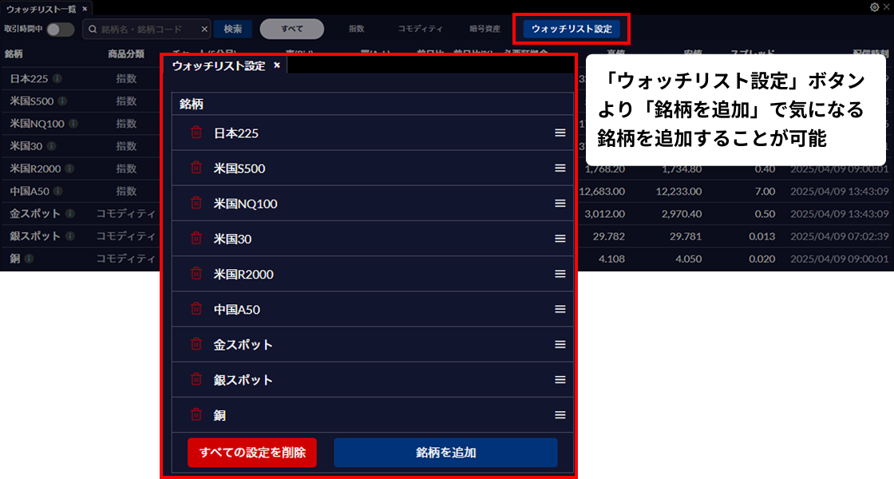Click the trash icon beside 銅

tap(196, 414)
